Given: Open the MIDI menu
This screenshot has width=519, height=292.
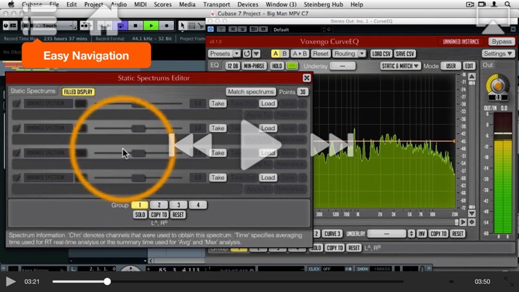Looking at the screenshot, I should (x=140, y=4).
